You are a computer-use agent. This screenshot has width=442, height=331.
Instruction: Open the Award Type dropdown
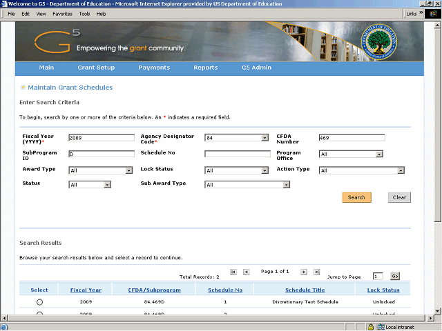point(129,170)
